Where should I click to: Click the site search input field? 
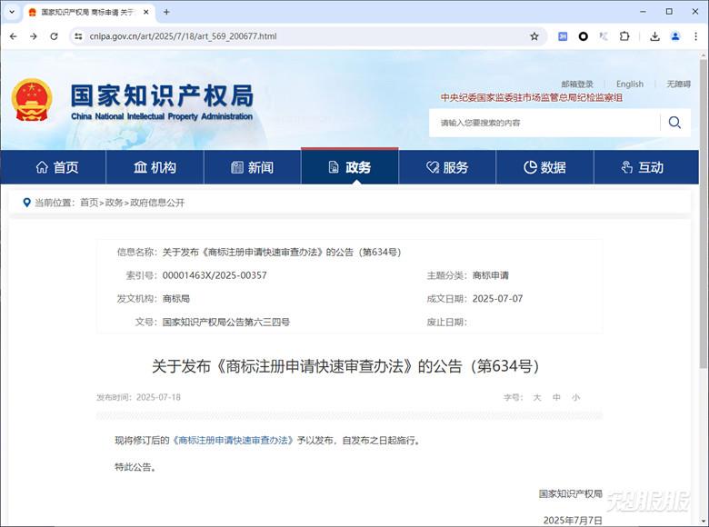click(545, 123)
